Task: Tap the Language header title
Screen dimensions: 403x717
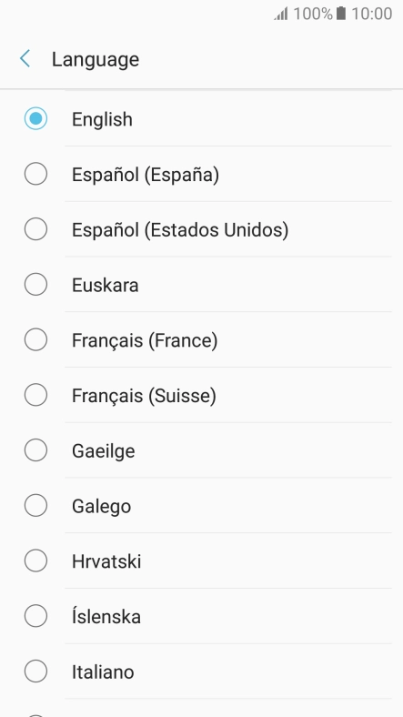Action: point(95,60)
